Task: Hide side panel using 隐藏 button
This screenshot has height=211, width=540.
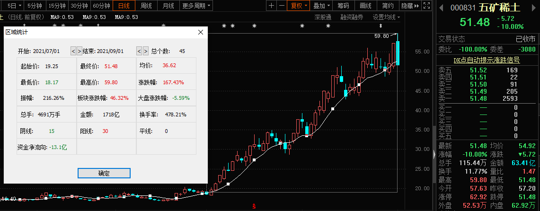Action: tap(410, 6)
